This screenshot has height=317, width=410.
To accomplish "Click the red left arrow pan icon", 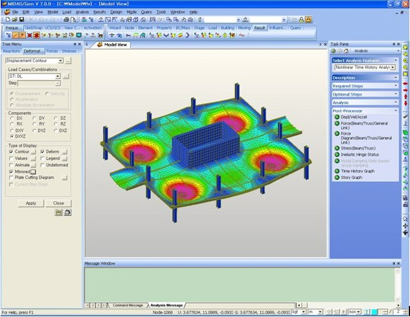I will 405,83.
